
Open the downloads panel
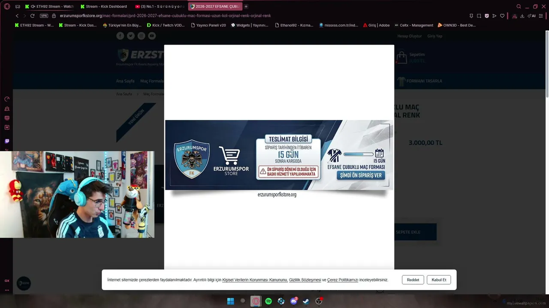tap(522, 16)
